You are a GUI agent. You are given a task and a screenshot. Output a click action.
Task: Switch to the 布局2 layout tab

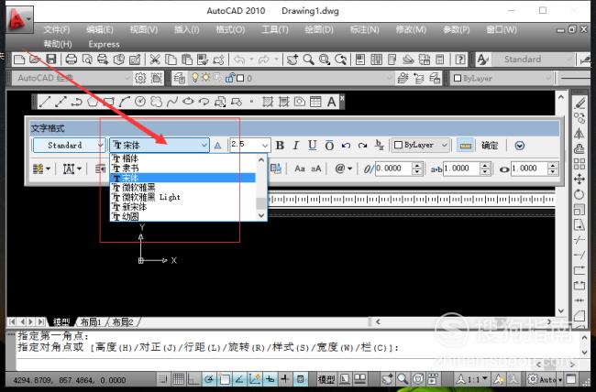tap(123, 322)
